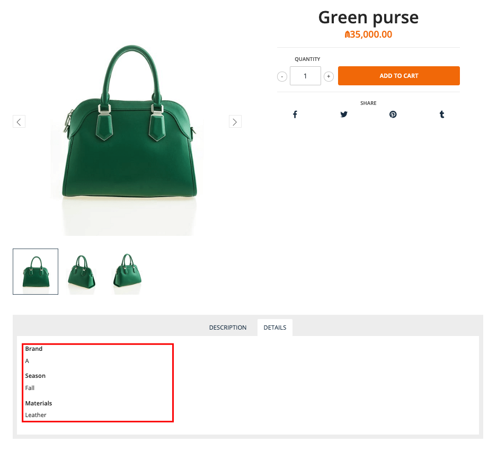Click the 'QUANTITY' label
This screenshot has height=451, width=497.
click(307, 59)
